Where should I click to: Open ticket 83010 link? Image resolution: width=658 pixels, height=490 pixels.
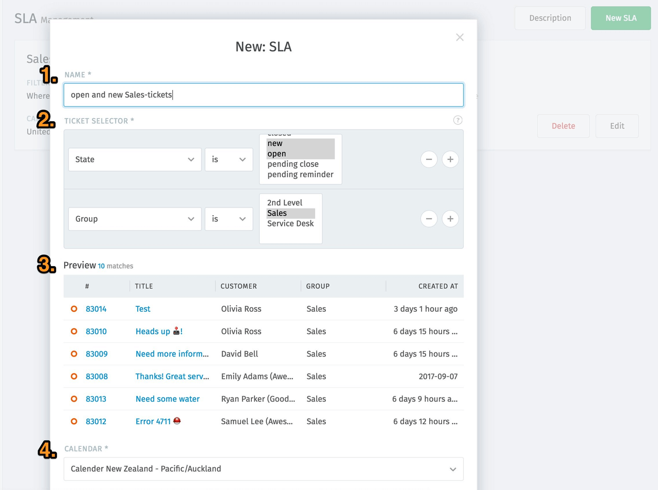[96, 331]
